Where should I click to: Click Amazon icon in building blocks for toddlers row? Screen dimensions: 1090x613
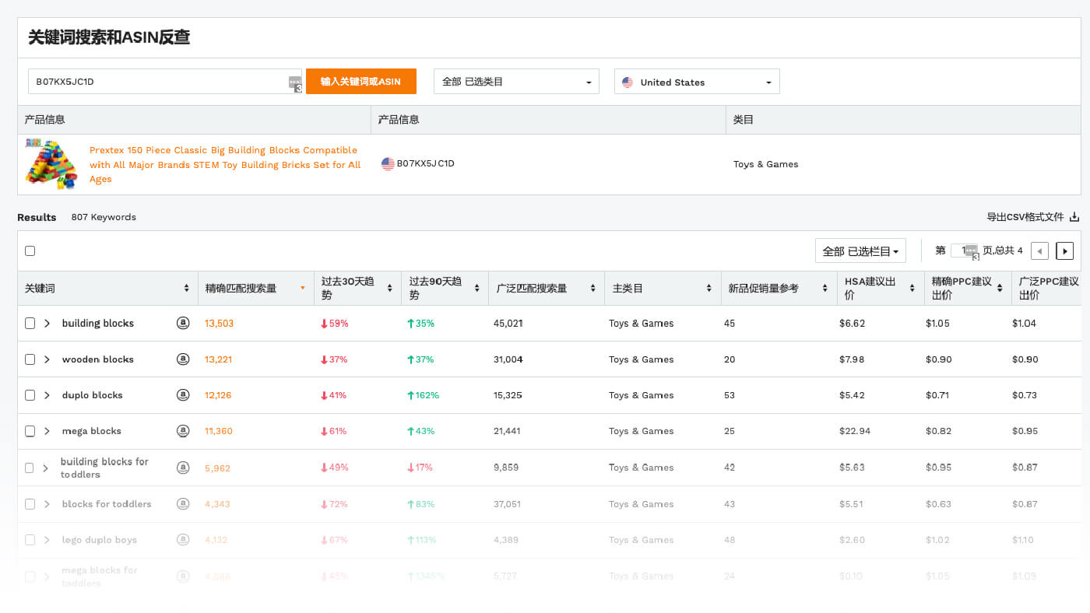point(183,468)
